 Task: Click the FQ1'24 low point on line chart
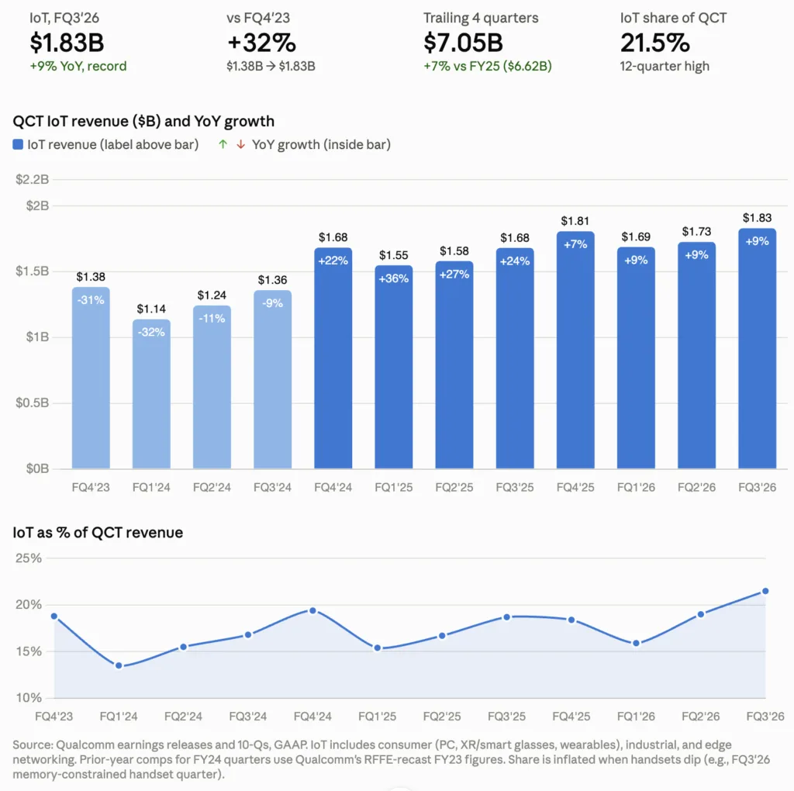click(x=119, y=665)
